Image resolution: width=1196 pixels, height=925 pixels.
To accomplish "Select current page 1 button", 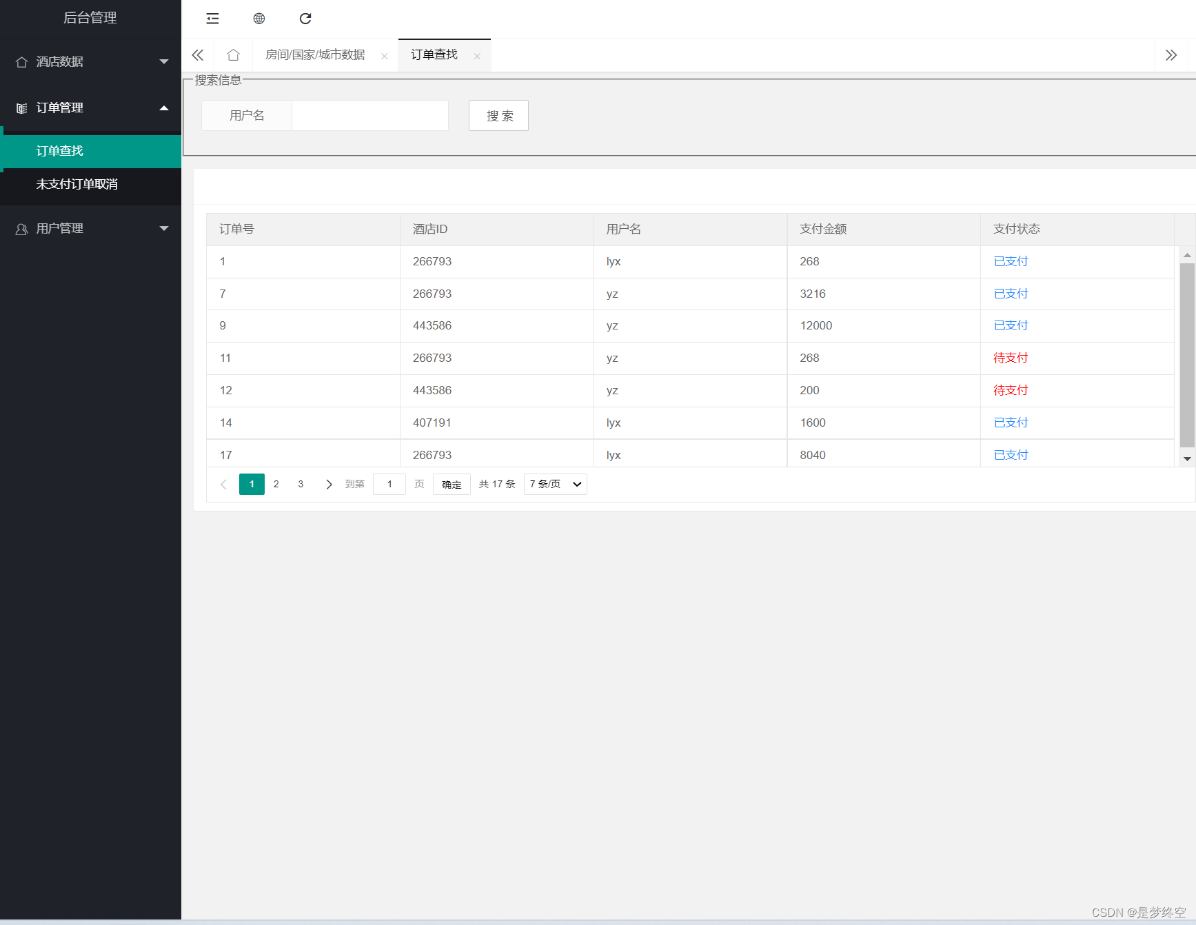I will (x=252, y=484).
